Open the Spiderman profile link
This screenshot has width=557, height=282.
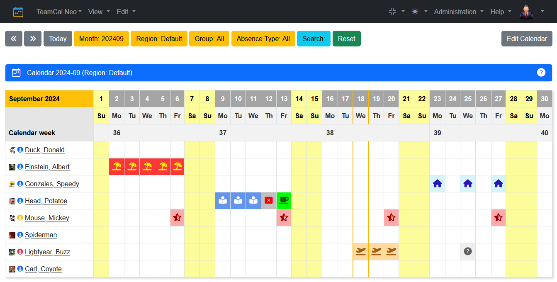41,235
